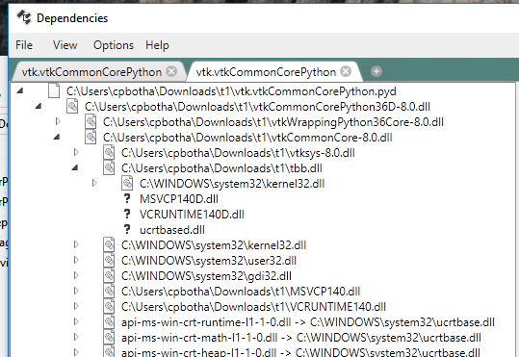Click module icon of VCRUNTIME140.dll
The height and width of the screenshot is (357, 519).
click(x=109, y=306)
